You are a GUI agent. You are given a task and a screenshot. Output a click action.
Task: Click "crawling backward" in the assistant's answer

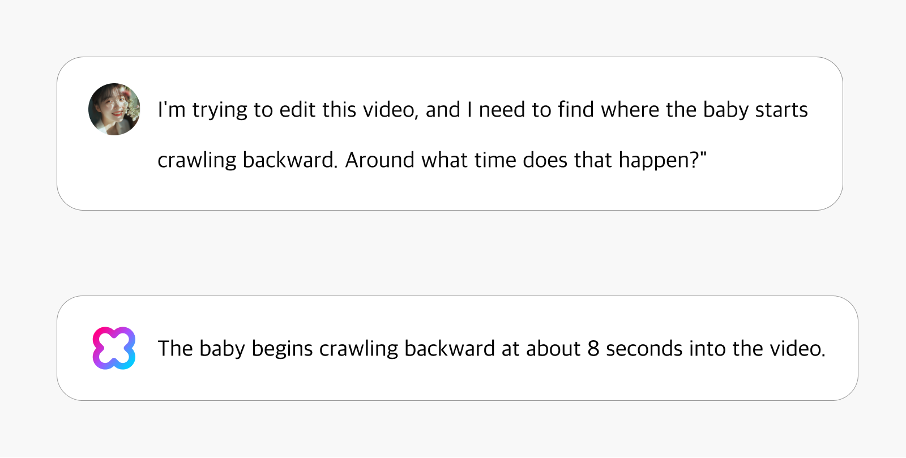point(407,349)
